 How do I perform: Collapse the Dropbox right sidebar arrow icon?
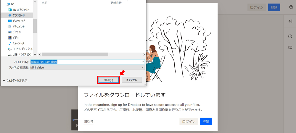pyautogui.click(x=290, y=21)
